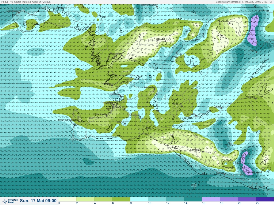Screen dimensions: 274x205
Task: Pick the dark teal swatch between 14 and 16
Action: [193, 200]
